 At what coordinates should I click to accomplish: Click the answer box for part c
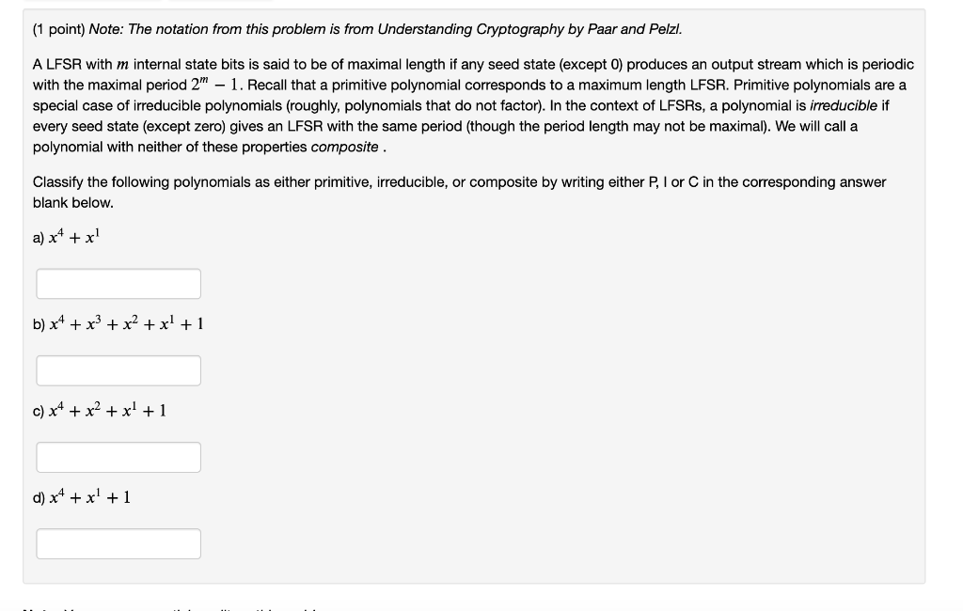pos(118,457)
